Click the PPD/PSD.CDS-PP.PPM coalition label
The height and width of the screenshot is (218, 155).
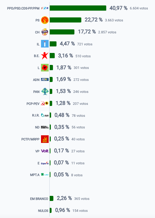tap(23, 8)
